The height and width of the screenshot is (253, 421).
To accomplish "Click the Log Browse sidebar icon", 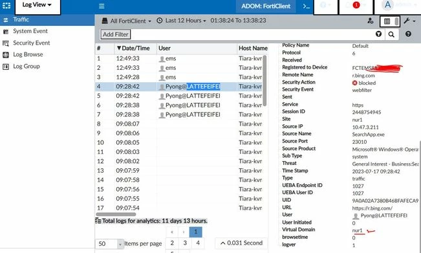I will [x=6, y=55].
